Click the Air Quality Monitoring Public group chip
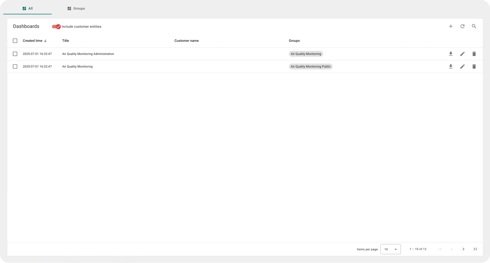 click(310, 66)
